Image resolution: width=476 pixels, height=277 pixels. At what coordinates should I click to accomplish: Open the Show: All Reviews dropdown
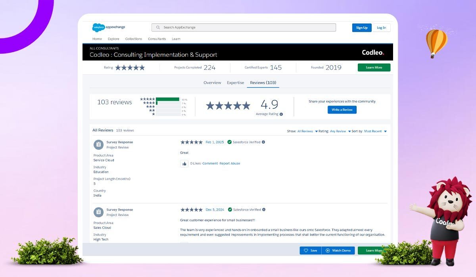click(307, 131)
